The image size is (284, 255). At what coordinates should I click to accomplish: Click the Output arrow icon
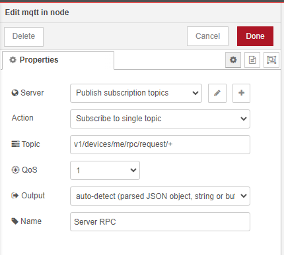pyautogui.click(x=15, y=196)
